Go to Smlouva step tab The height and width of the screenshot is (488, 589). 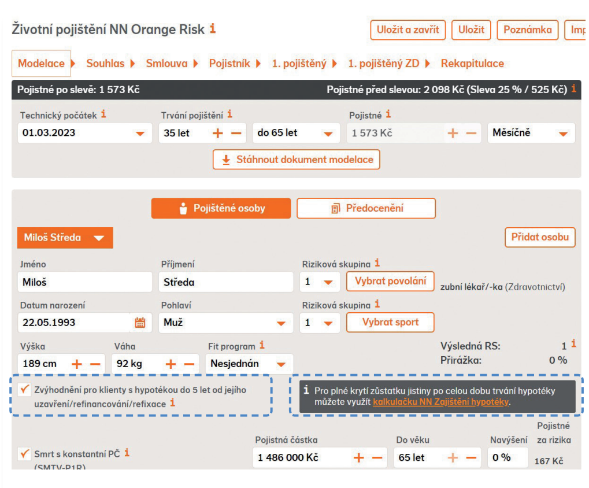coord(166,64)
